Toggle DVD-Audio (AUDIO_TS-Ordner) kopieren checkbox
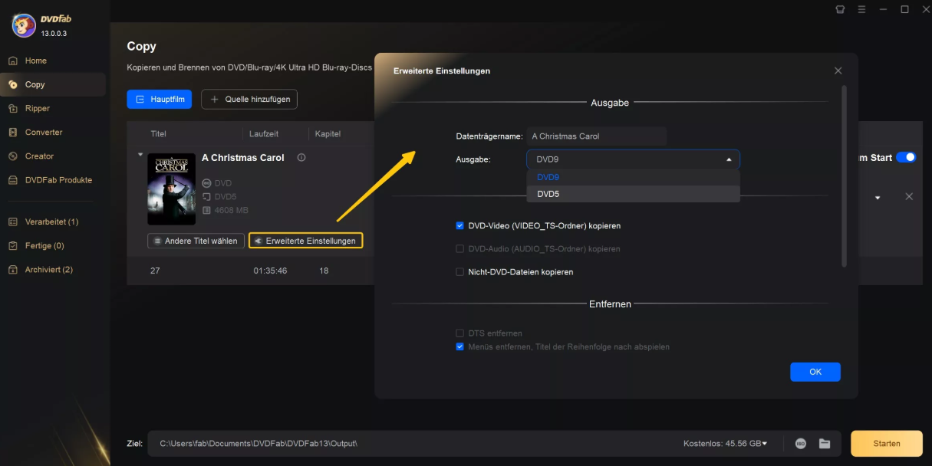This screenshot has width=932, height=466. 460,249
